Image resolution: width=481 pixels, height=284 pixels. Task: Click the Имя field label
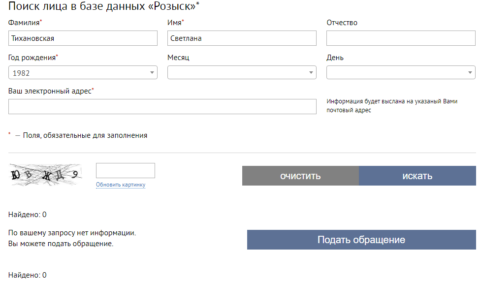174,23
